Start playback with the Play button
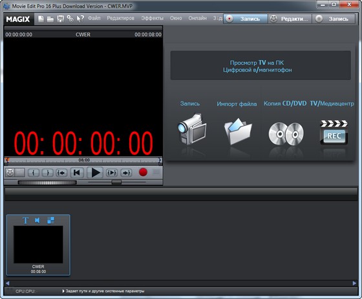 pos(95,172)
